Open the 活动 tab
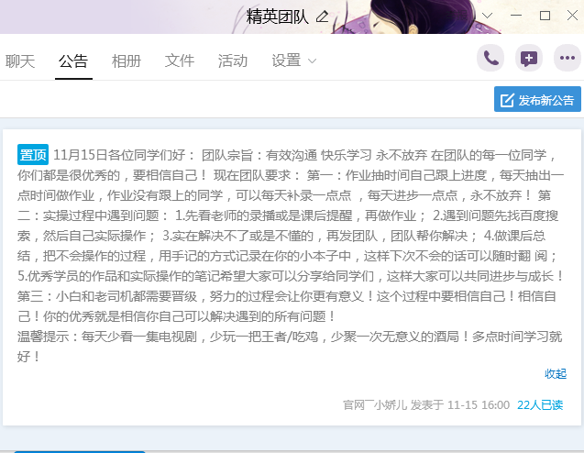The width and height of the screenshot is (584, 453). coord(233,61)
